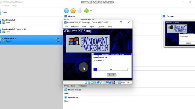Open the Devices menu of the VM window
This screenshot has width=195, height=109.
pyautogui.click(x=101, y=27)
